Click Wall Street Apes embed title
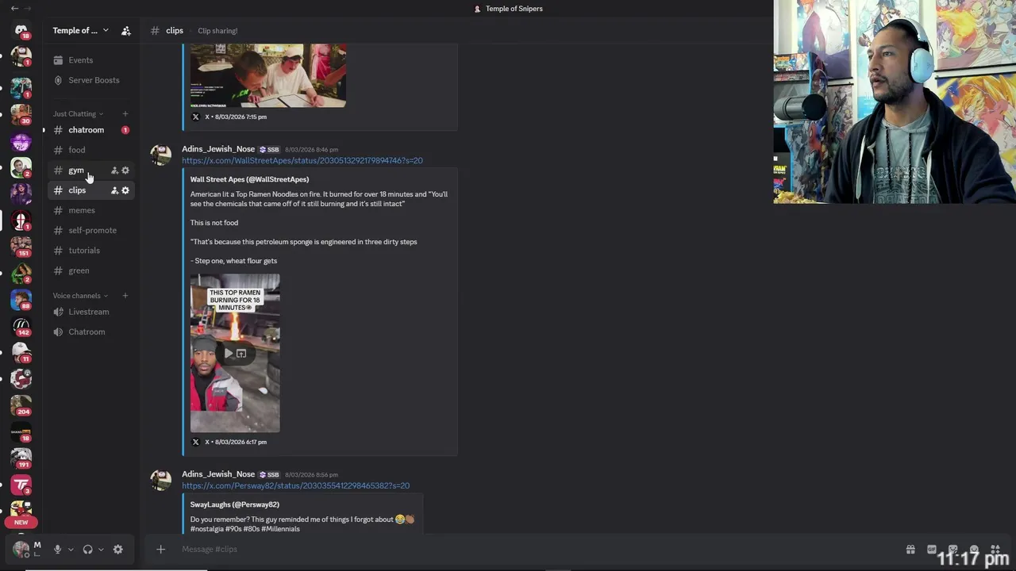This screenshot has width=1016, height=571. click(249, 179)
